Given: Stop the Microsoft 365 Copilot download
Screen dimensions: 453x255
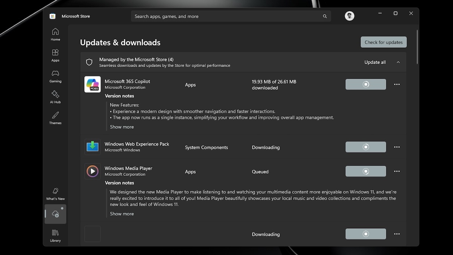Looking at the screenshot, I should point(365,84).
